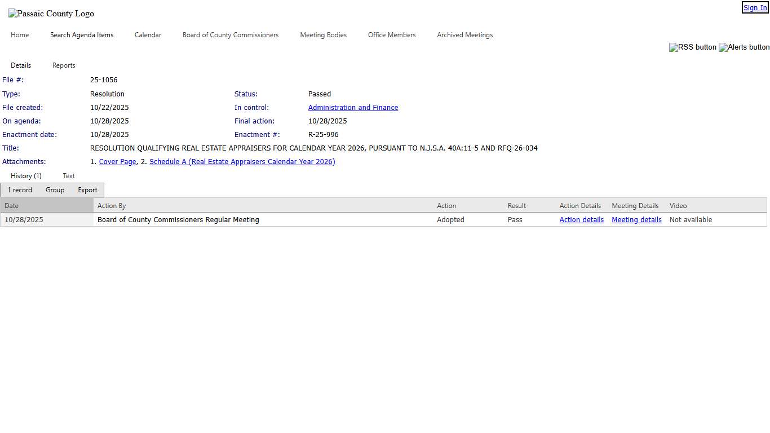This screenshot has height=433, width=770.
Task: Click the Passaic County Logo image
Action: (x=51, y=14)
